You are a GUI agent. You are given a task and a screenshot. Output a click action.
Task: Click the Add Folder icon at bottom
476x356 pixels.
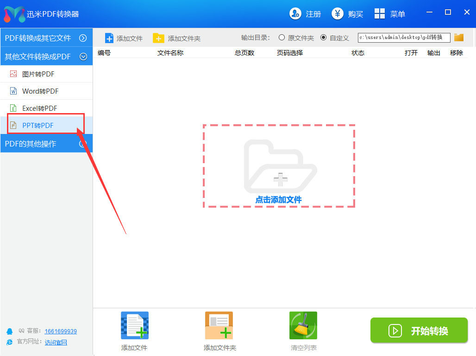click(x=219, y=325)
